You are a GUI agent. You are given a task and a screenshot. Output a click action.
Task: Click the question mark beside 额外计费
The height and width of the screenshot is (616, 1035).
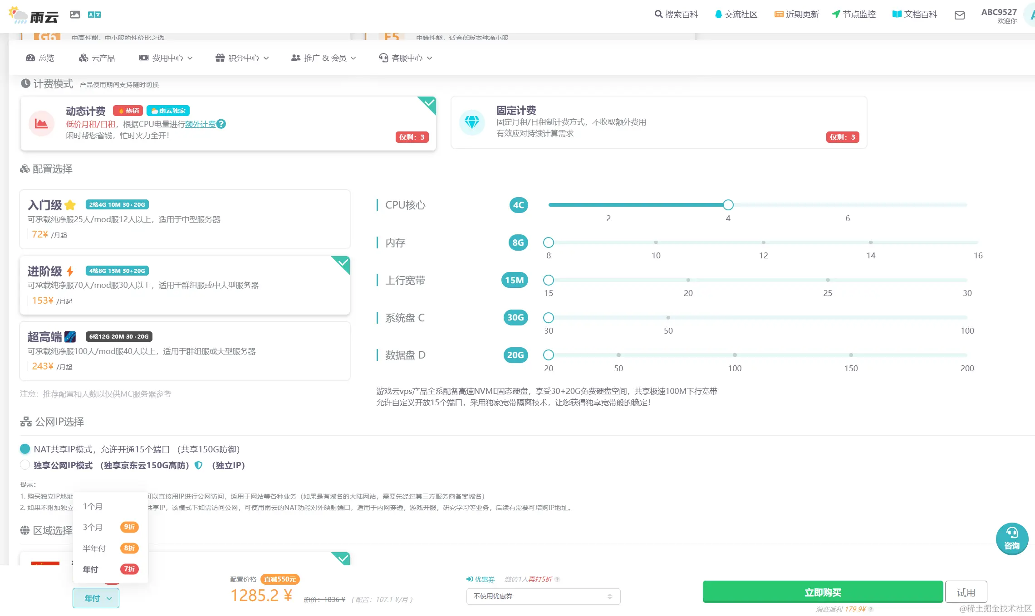(x=221, y=124)
